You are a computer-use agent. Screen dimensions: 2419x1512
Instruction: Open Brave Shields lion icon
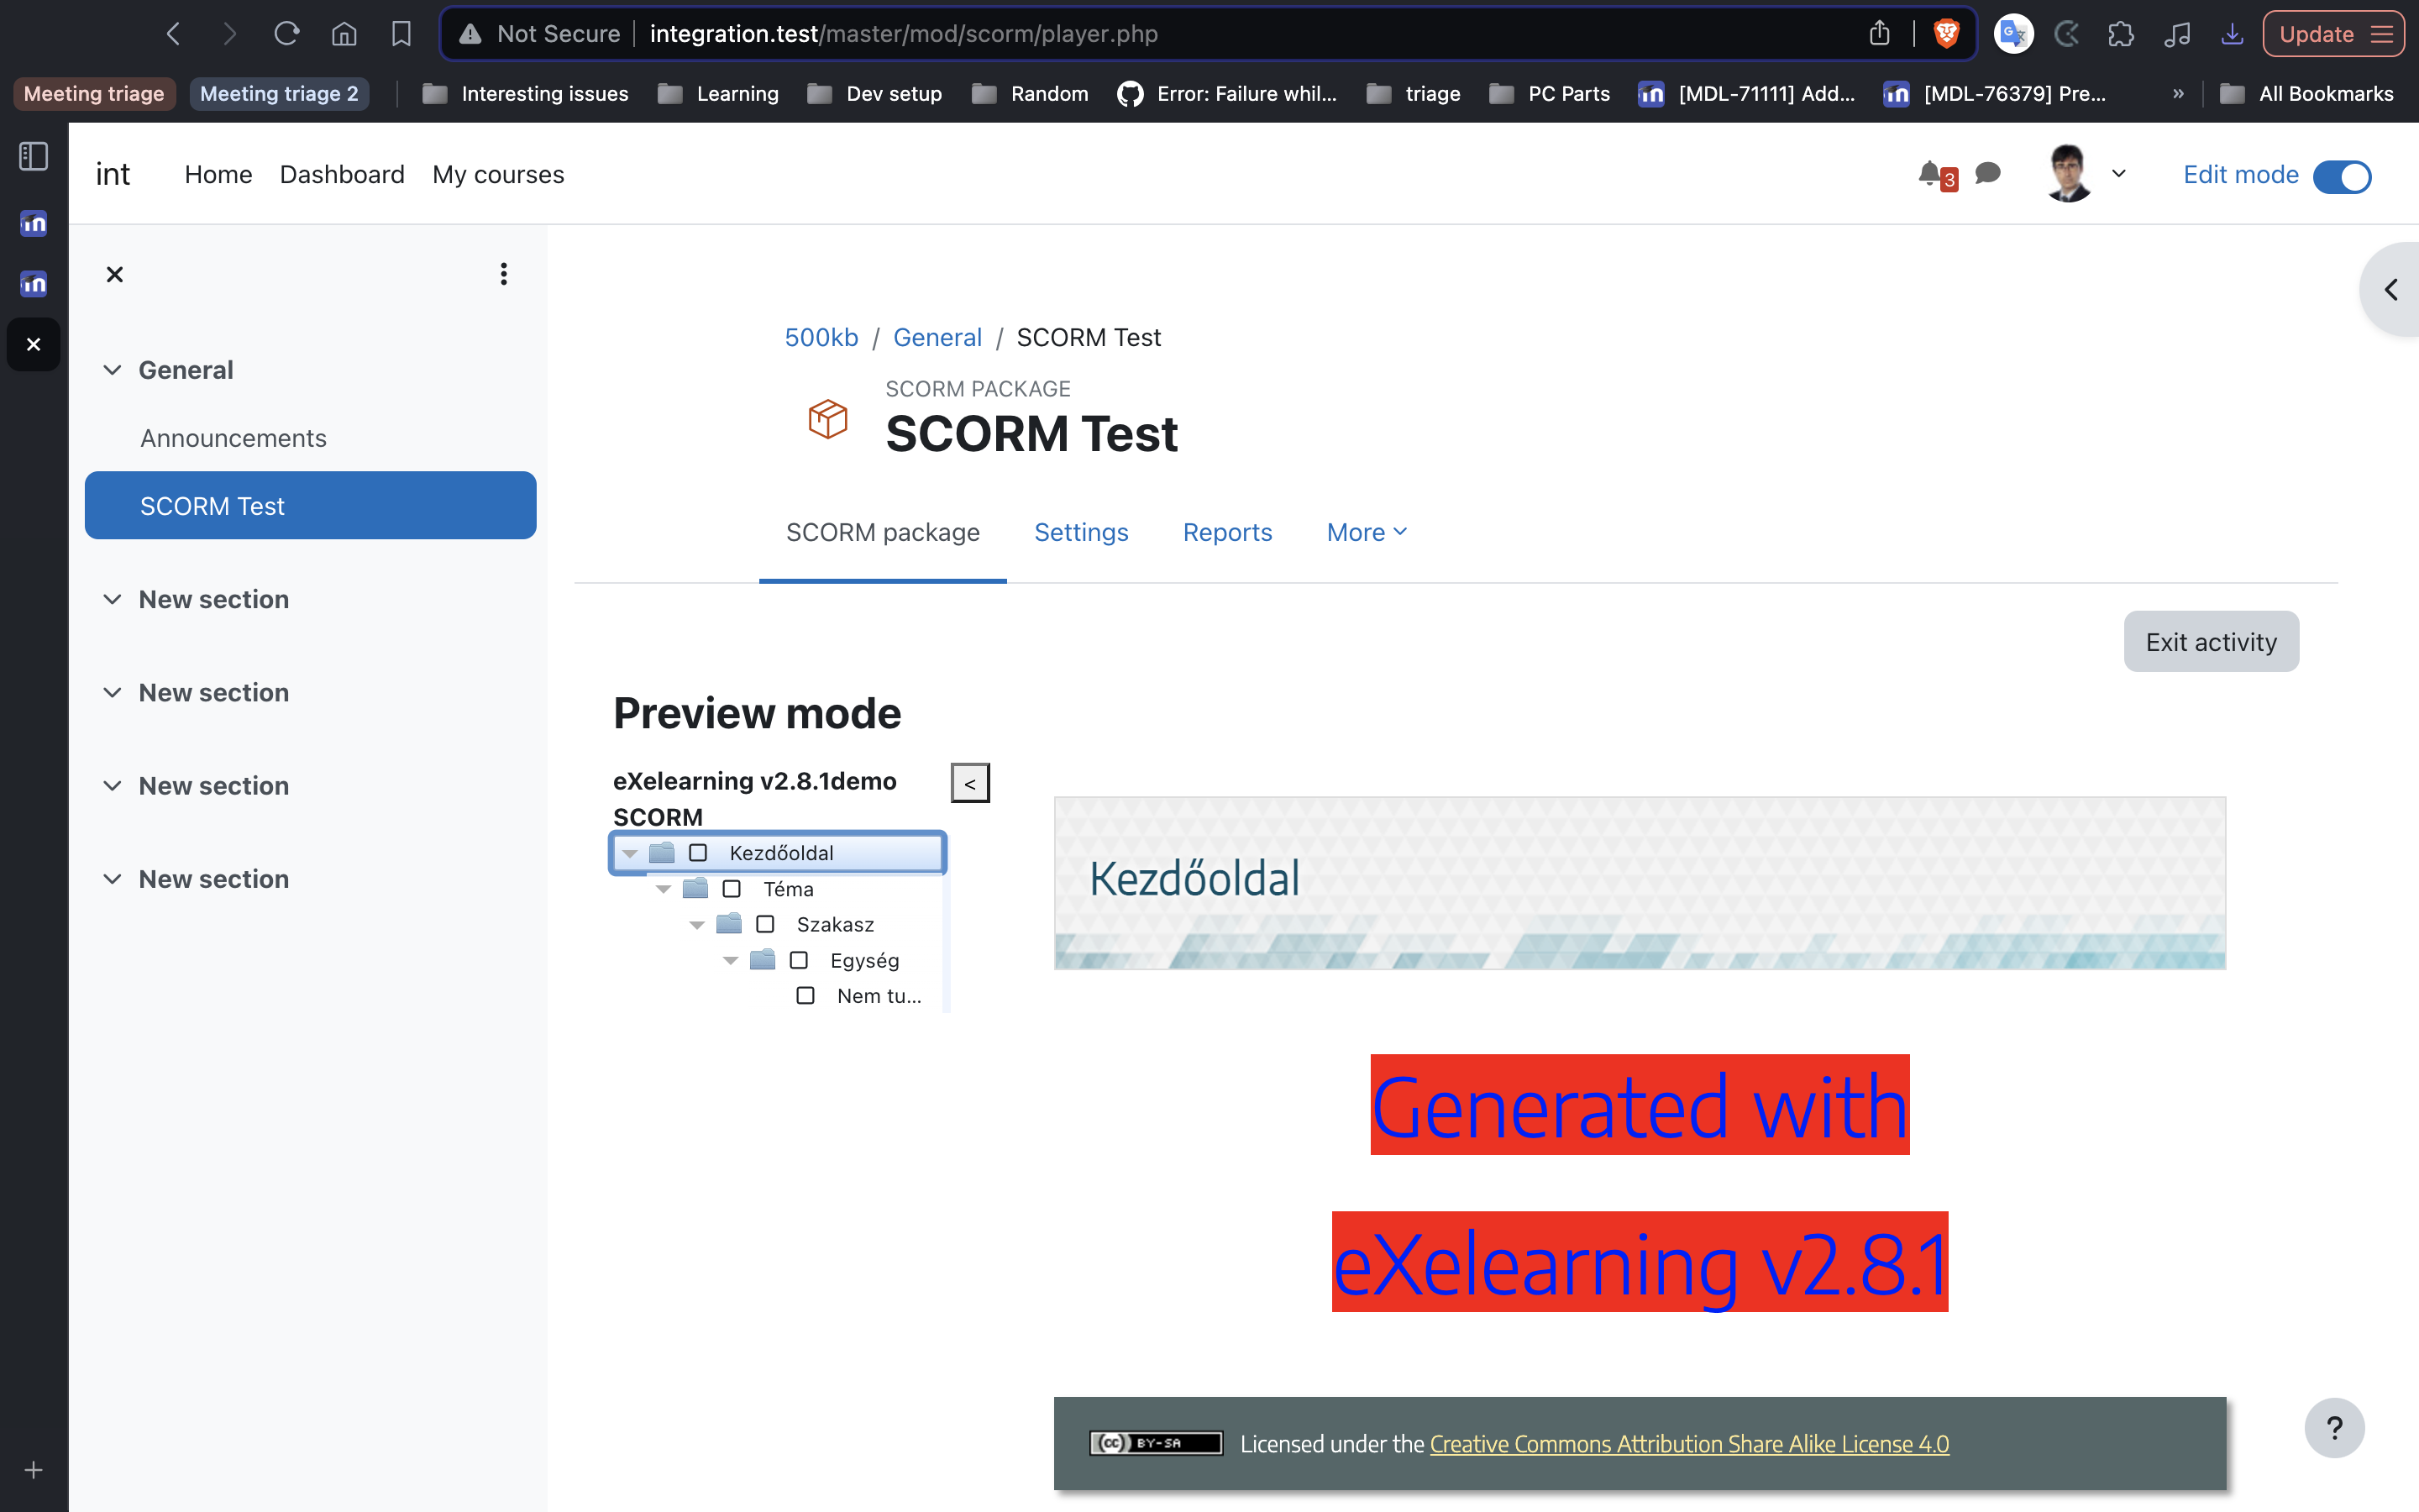[x=1945, y=34]
